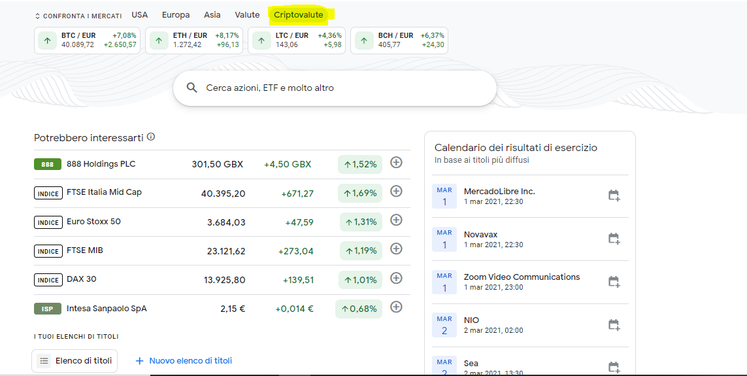Add Euro Stoxx 50 to watchlist

pos(396,220)
